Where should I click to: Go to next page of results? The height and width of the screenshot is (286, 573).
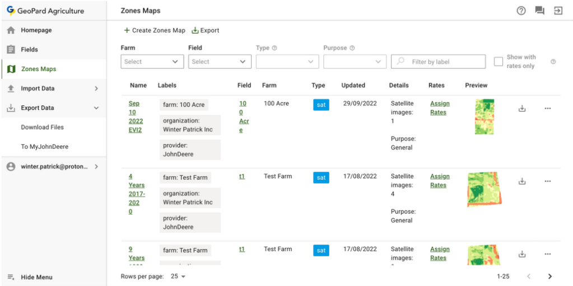(549, 276)
